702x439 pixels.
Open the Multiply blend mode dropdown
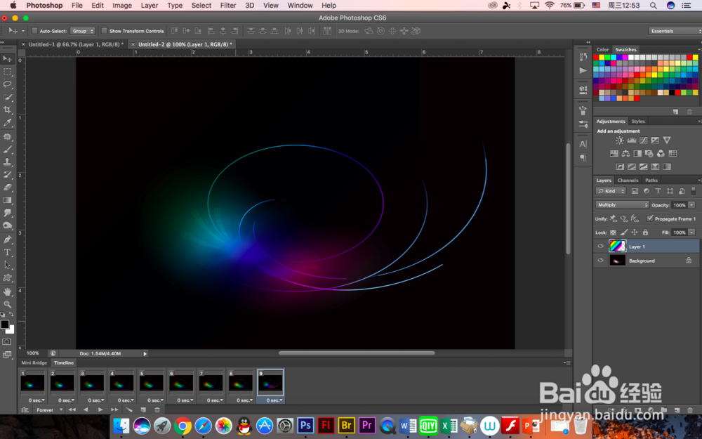click(x=622, y=204)
